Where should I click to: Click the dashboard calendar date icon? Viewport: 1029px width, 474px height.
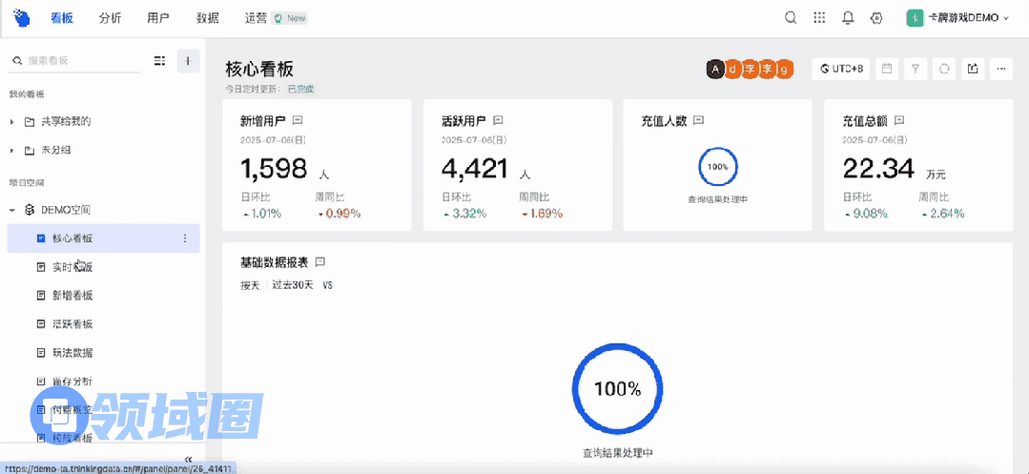[x=887, y=69]
